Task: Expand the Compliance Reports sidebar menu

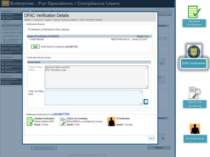Action: [x=11, y=68]
